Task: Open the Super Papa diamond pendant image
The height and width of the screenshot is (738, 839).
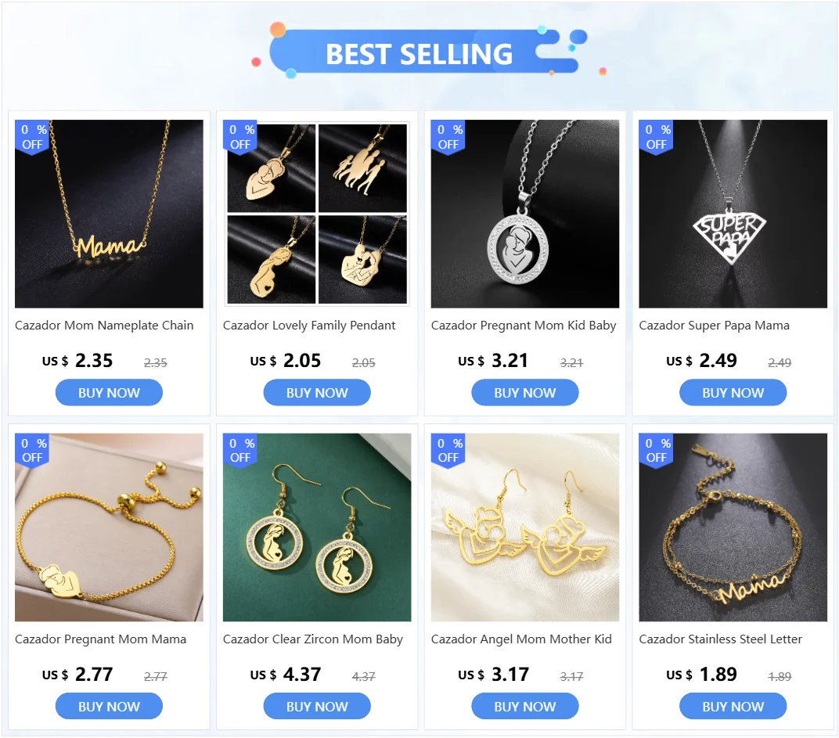Action: point(733,214)
